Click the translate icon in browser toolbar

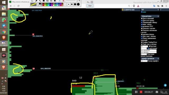pyautogui.click(x=154, y=6)
